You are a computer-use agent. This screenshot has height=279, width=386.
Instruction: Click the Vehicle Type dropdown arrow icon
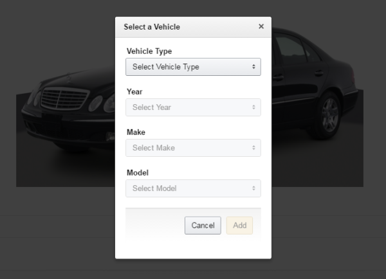253,67
